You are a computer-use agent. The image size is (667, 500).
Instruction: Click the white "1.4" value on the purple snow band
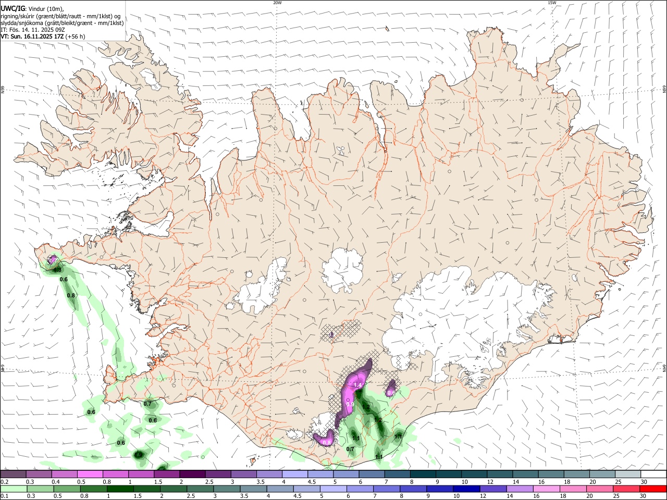[x=357, y=385]
